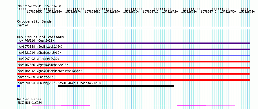Viewport: 258px width, 109px height.
Task: Click the small blue block of nsv5690693
Action: coord(19,86)
